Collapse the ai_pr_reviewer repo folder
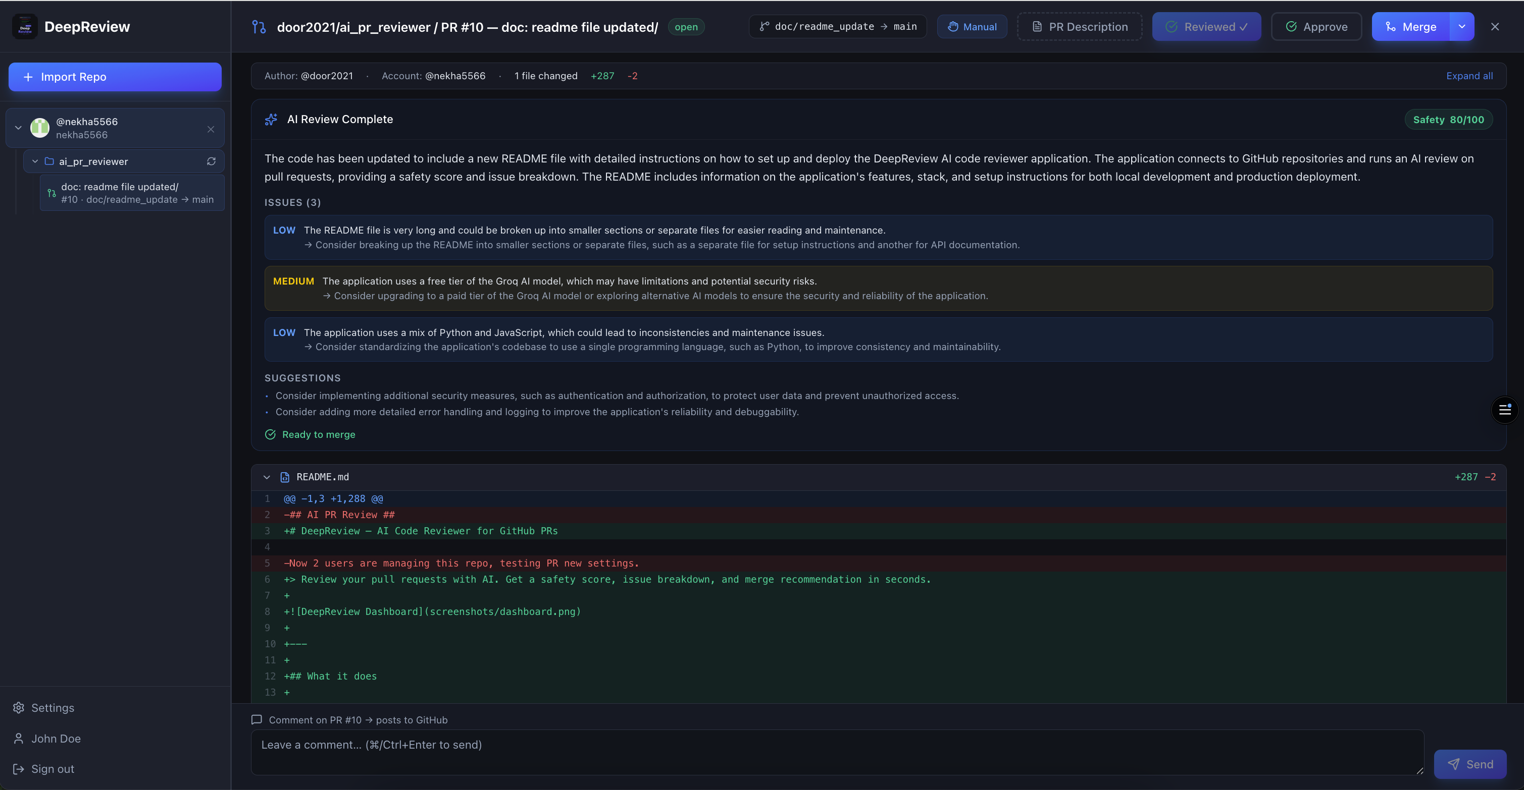This screenshot has width=1524, height=790. (35, 161)
